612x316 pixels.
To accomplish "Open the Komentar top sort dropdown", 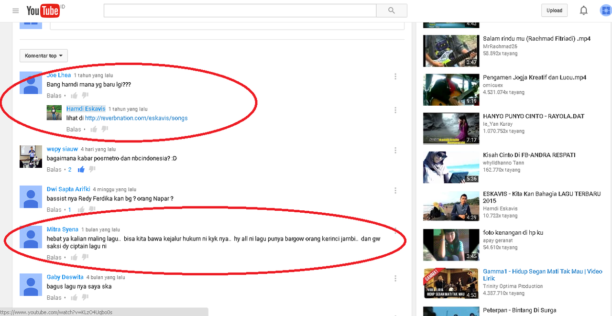I will (x=44, y=56).
